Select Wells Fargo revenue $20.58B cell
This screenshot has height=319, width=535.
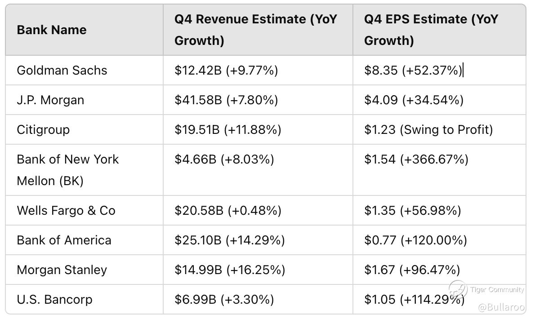(x=228, y=211)
